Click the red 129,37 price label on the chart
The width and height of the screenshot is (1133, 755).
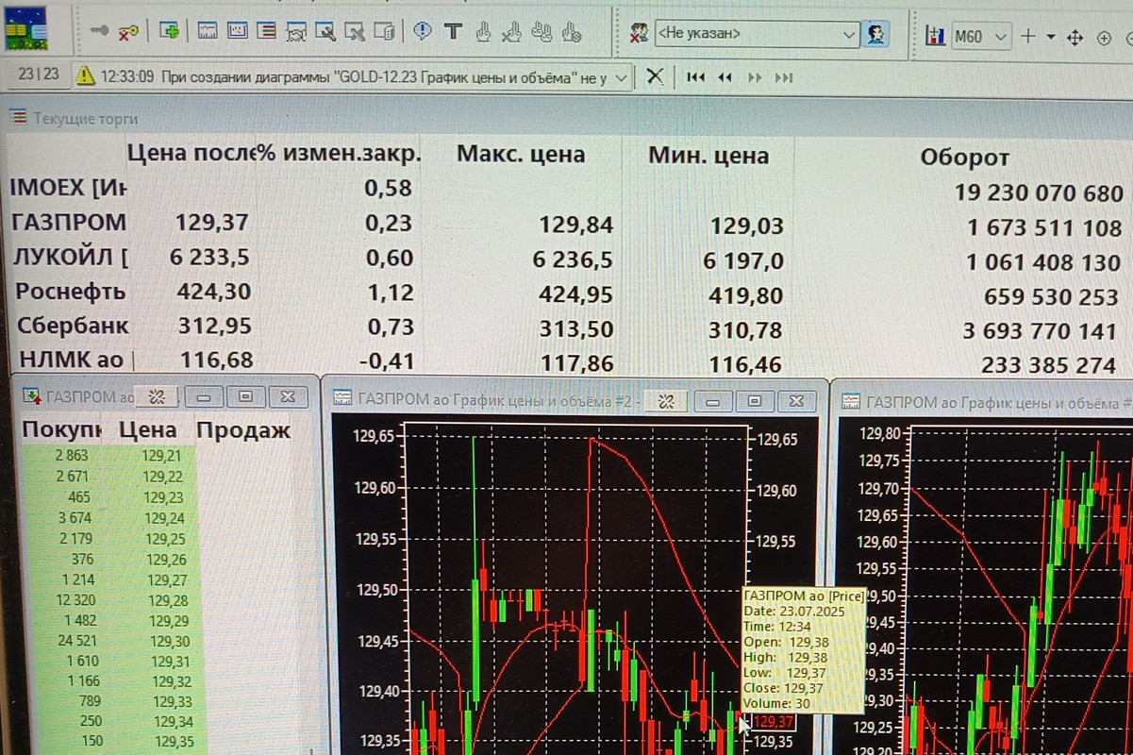pos(775,723)
